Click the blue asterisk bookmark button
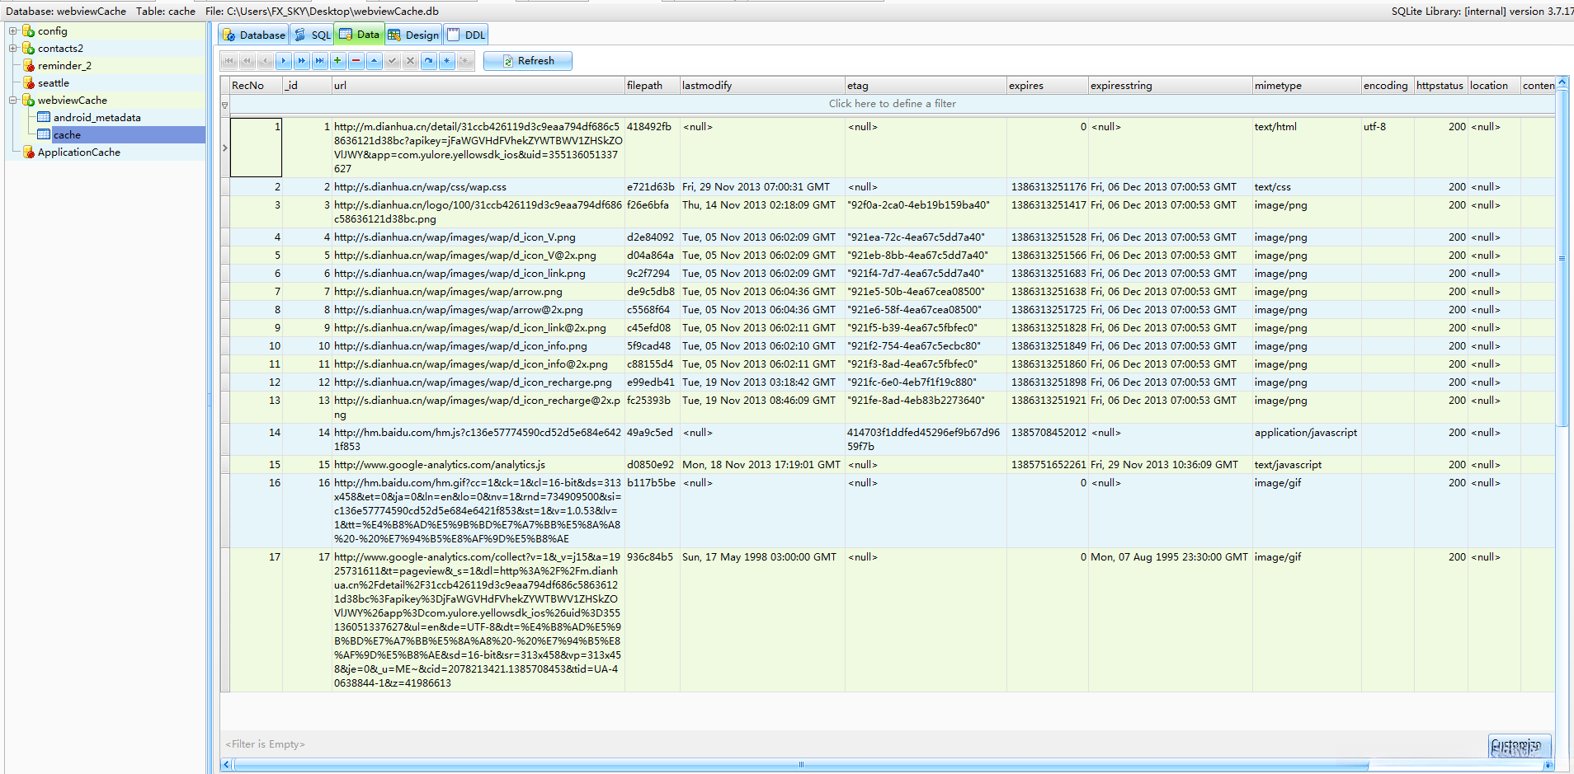 446,61
